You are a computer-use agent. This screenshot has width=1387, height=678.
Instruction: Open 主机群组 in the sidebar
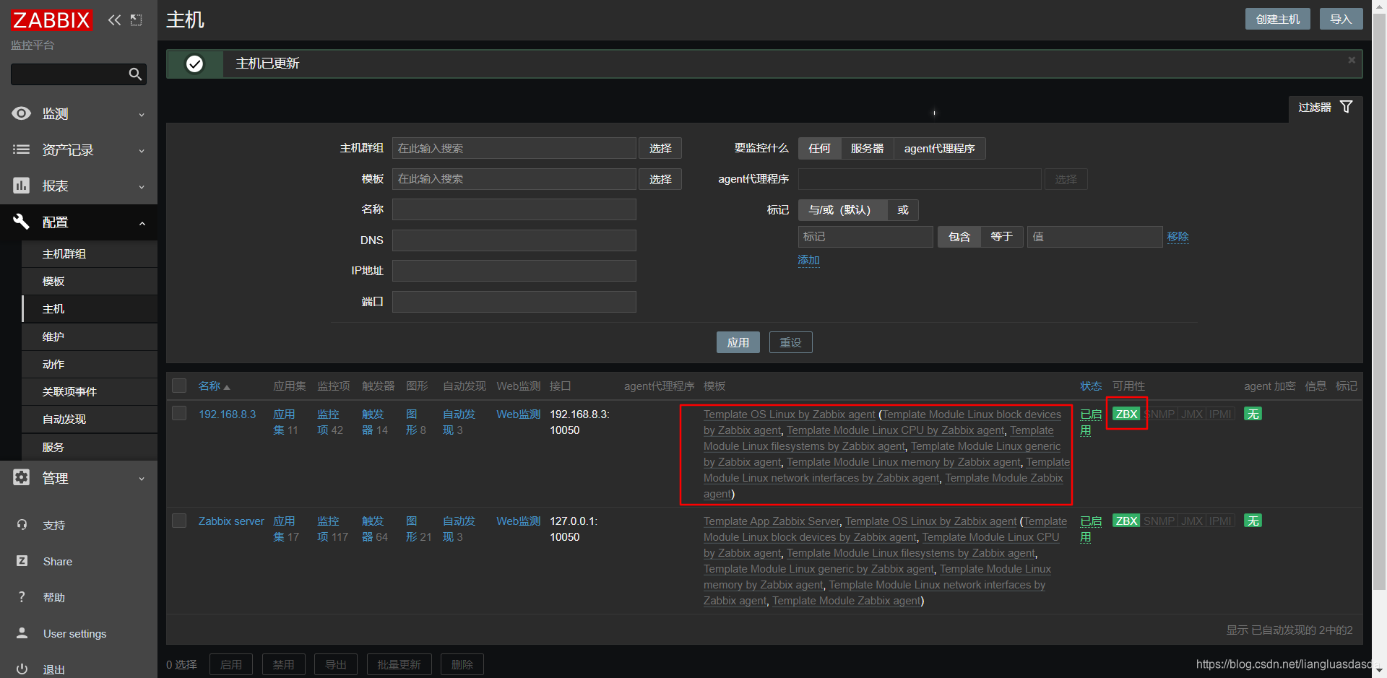[90, 253]
